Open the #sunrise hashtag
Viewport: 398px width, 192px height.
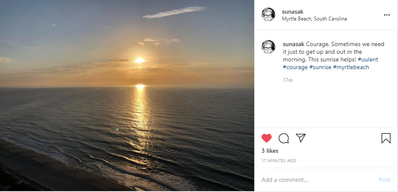coord(320,67)
